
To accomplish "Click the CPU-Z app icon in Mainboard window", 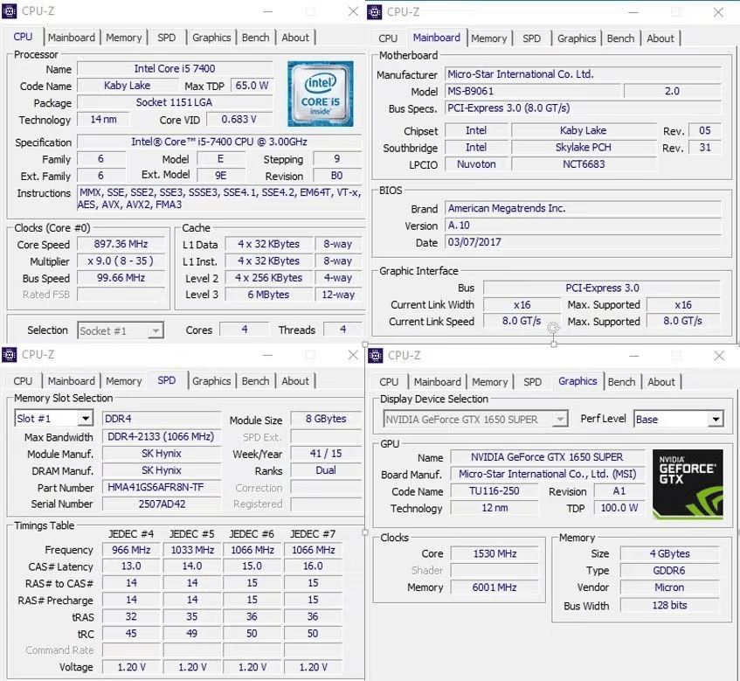I will tap(375, 12).
